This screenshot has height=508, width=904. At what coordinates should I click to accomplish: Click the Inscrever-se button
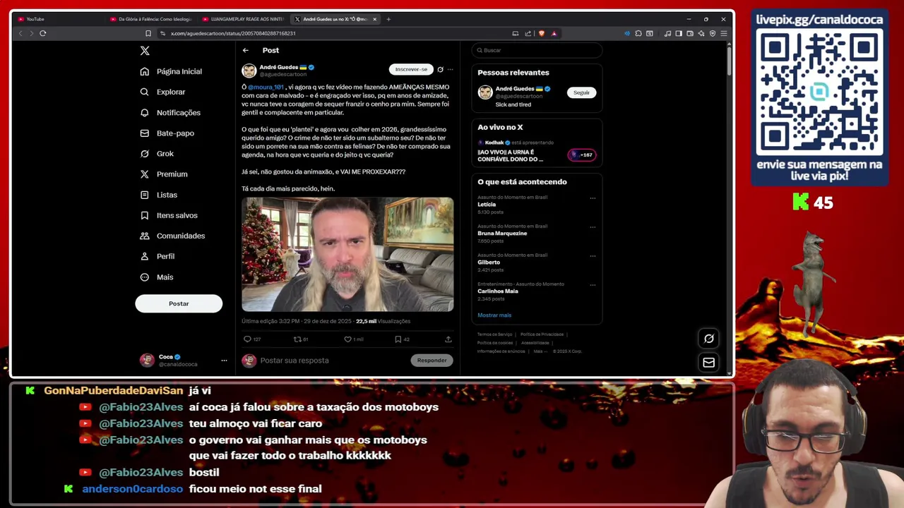click(x=411, y=69)
